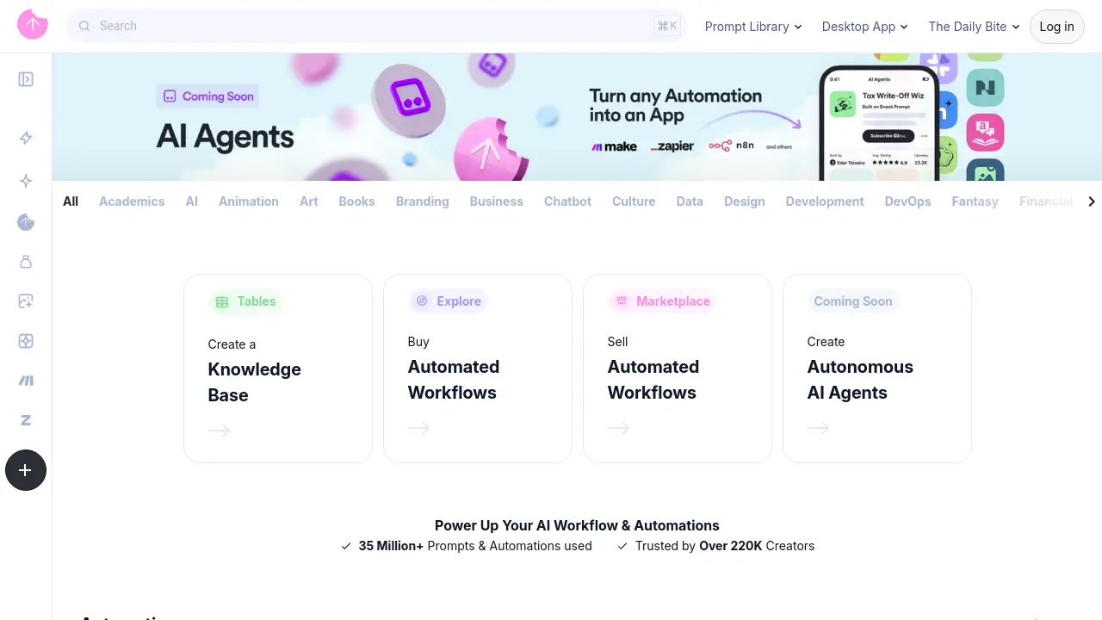Image resolution: width=1102 pixels, height=620 pixels.
Task: Click the bottle-shaped sidebar icon
Action: coord(26,262)
